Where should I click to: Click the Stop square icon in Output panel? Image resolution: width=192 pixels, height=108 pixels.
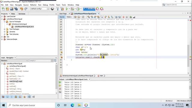[60, 89]
